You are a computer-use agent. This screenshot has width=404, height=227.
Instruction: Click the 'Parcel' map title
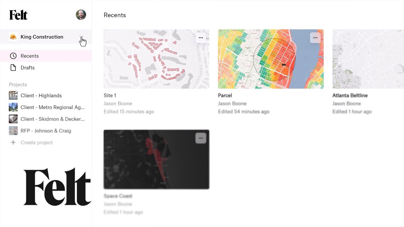click(x=225, y=95)
